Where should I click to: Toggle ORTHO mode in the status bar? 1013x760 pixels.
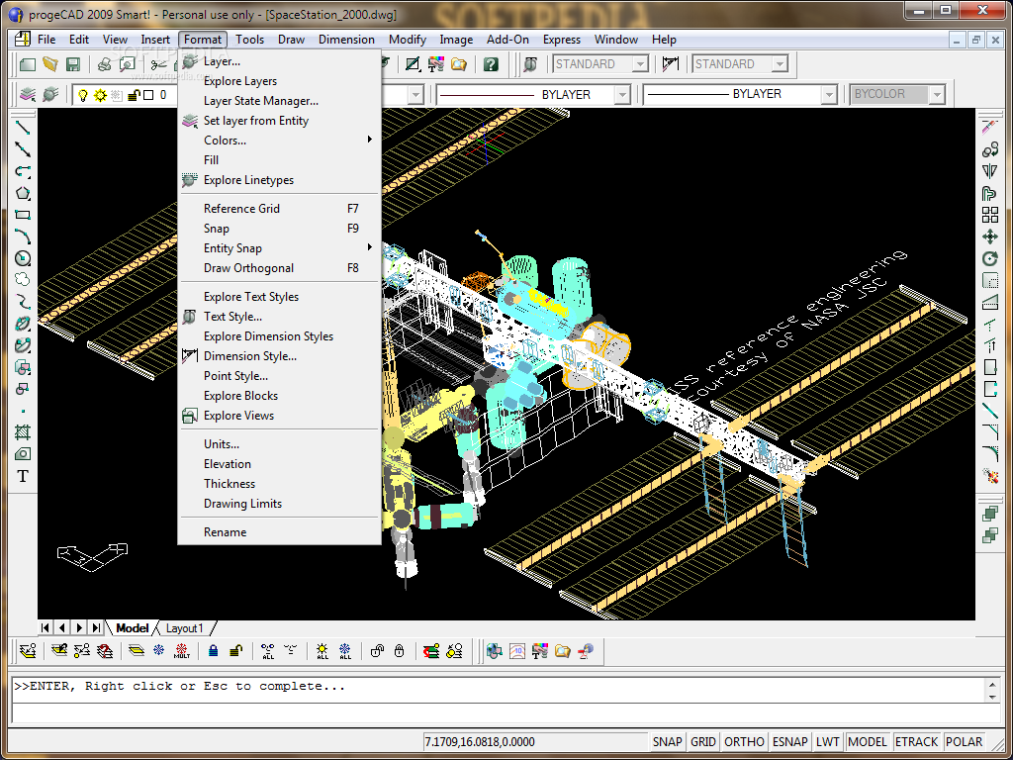click(744, 742)
